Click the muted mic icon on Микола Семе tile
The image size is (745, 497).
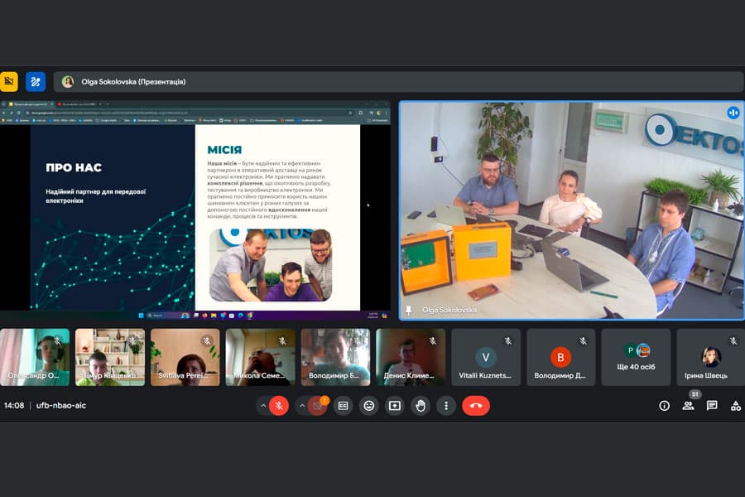[283, 340]
